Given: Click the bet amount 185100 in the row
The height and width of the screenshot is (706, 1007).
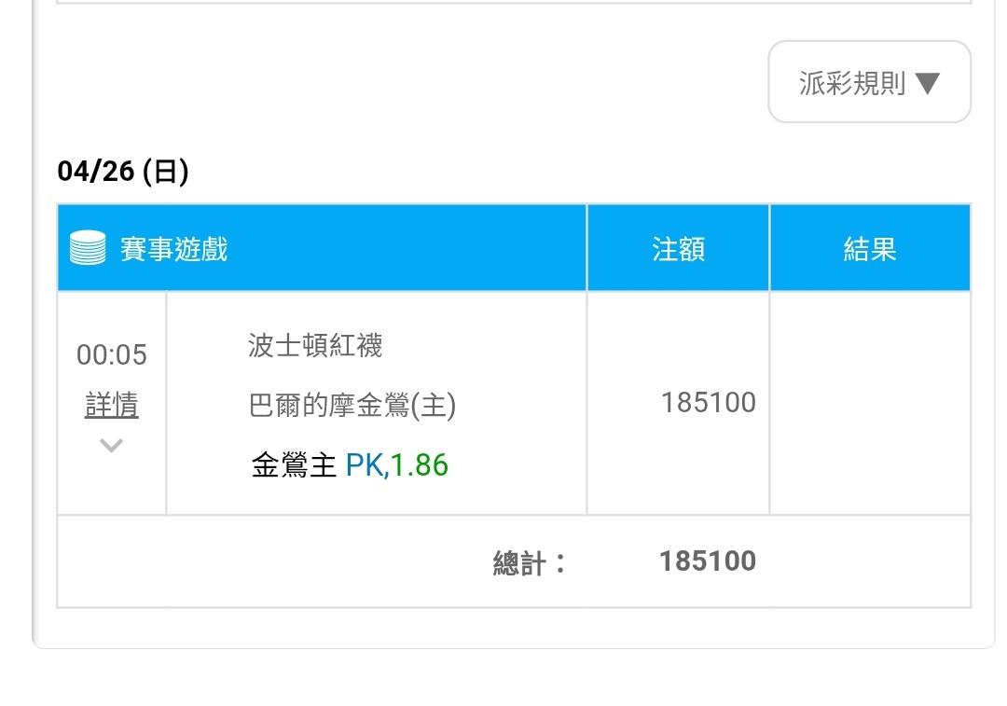Looking at the screenshot, I should tap(708, 403).
